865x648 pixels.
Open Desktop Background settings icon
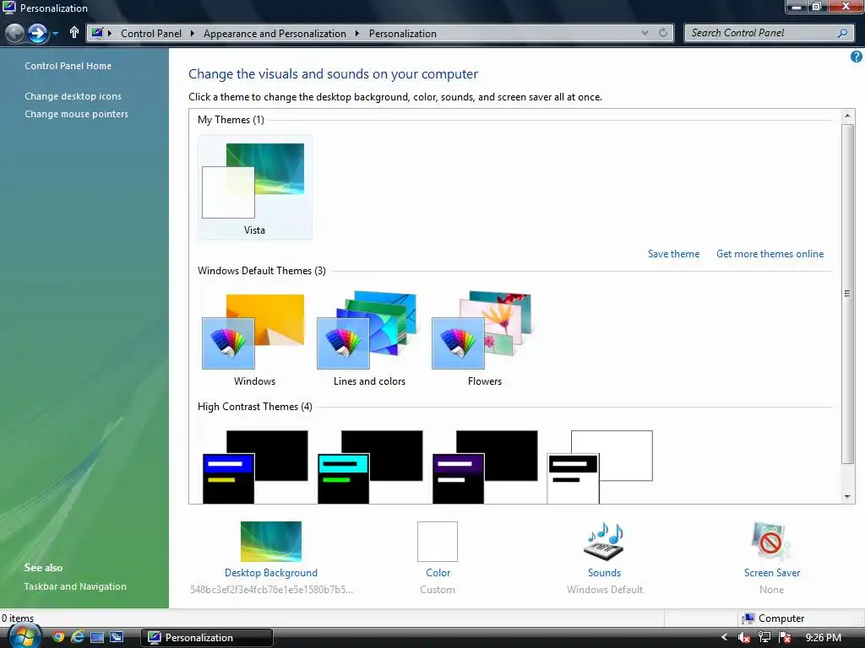(x=271, y=541)
